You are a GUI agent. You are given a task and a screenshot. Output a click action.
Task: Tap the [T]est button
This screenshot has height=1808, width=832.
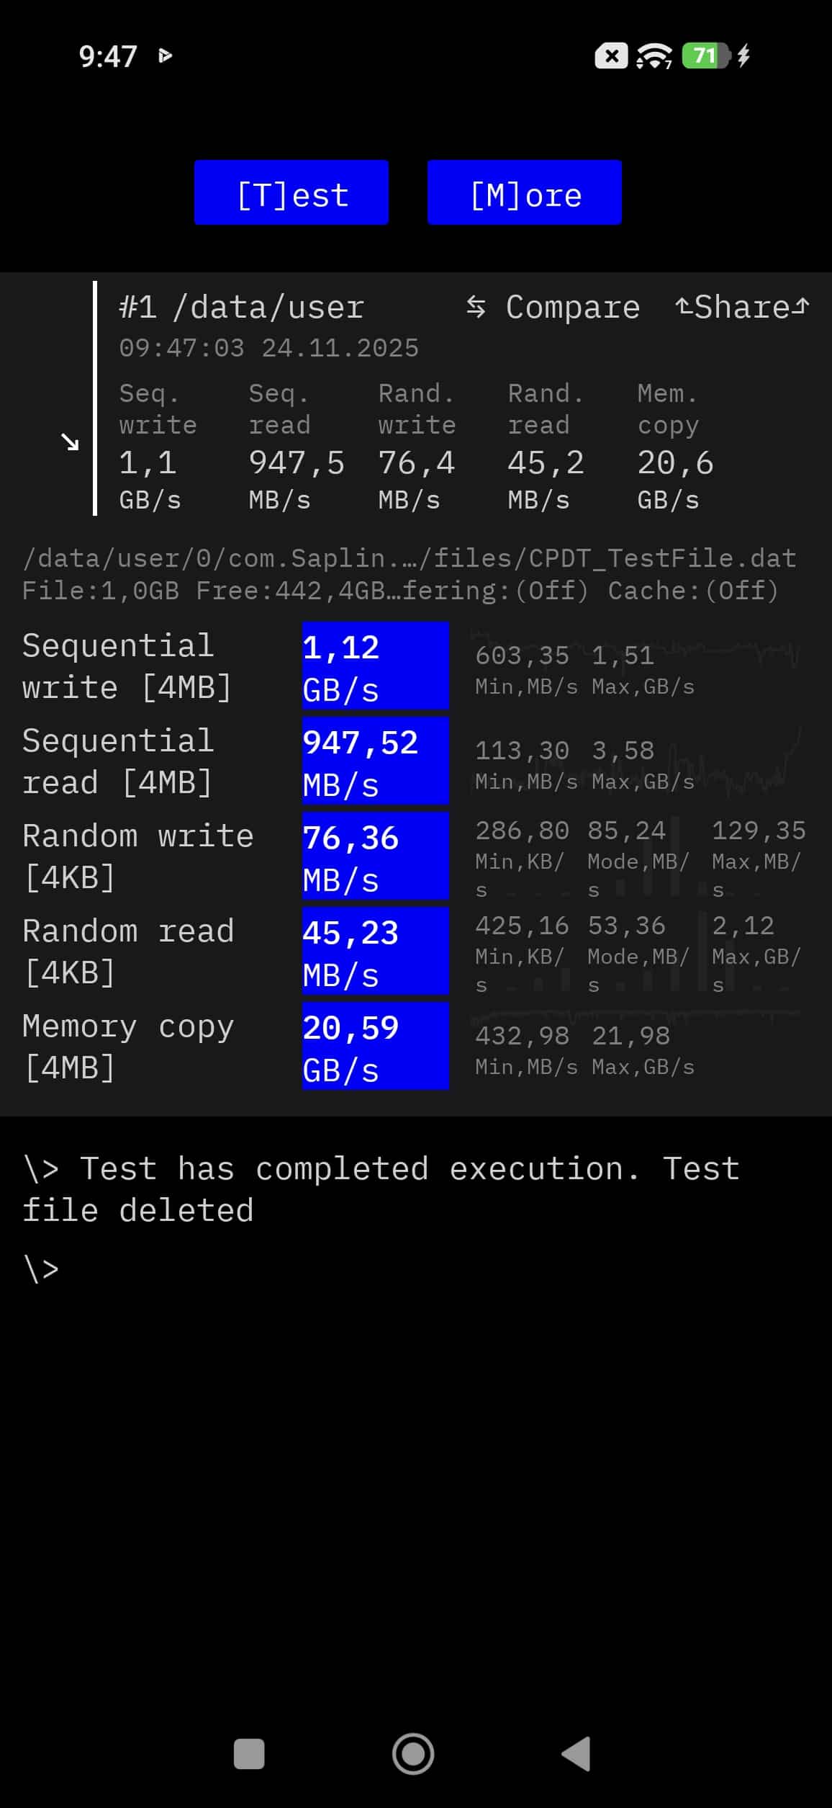[291, 193]
